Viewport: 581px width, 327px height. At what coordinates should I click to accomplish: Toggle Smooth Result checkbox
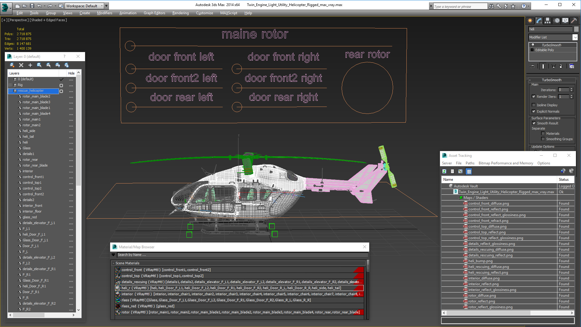(x=534, y=123)
